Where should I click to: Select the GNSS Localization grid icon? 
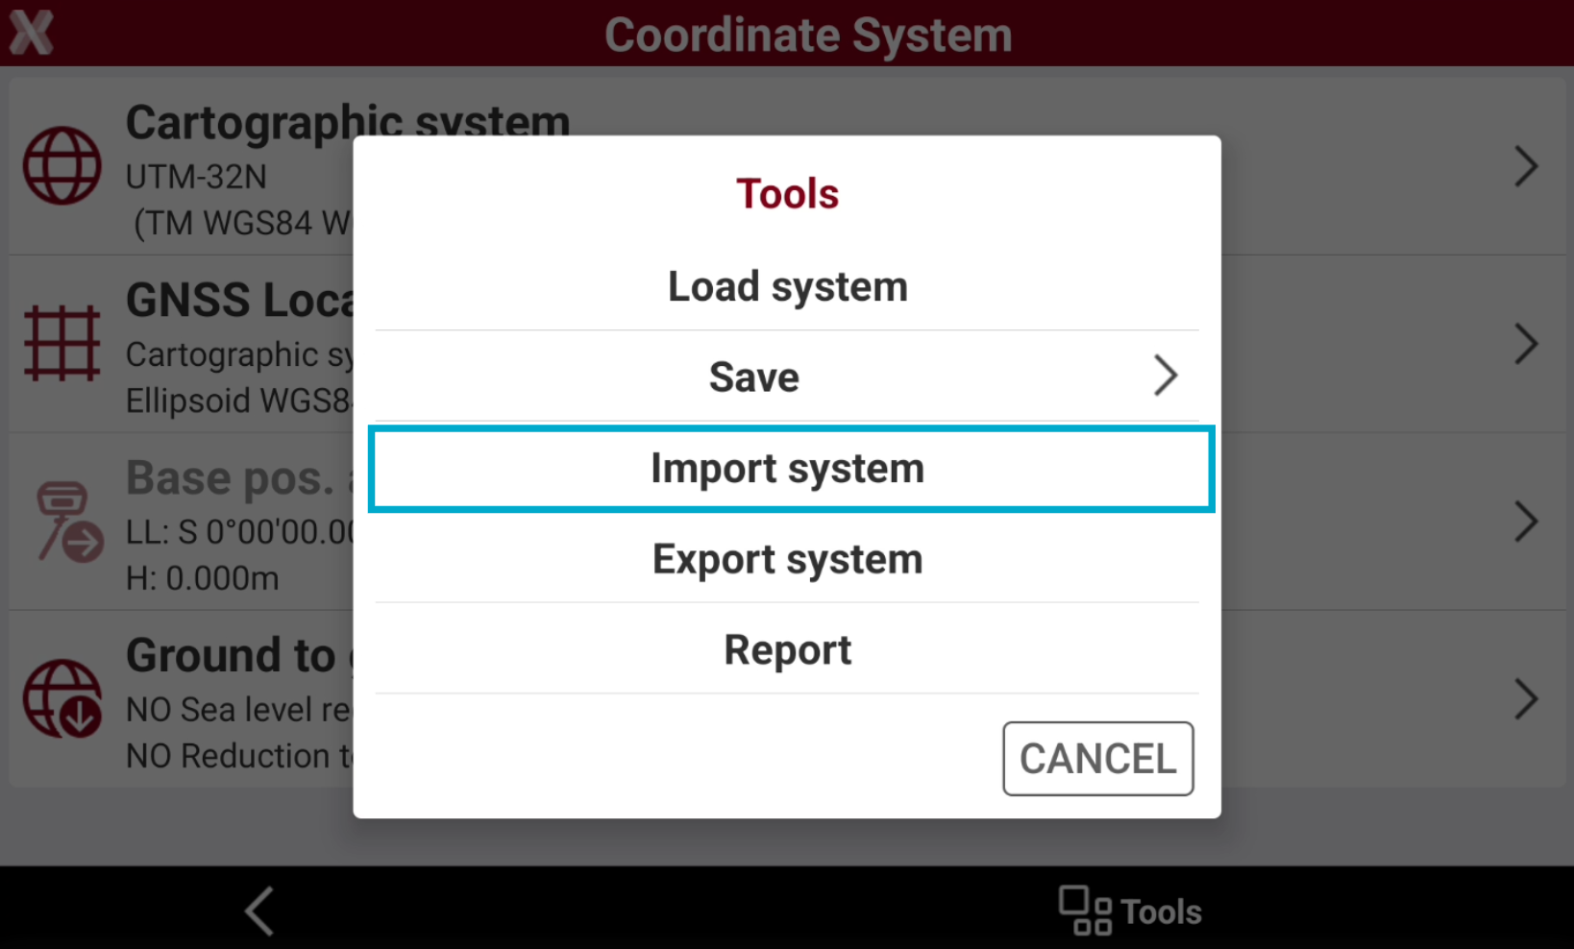62,343
